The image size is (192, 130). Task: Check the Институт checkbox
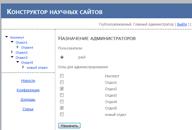[x=62, y=76]
